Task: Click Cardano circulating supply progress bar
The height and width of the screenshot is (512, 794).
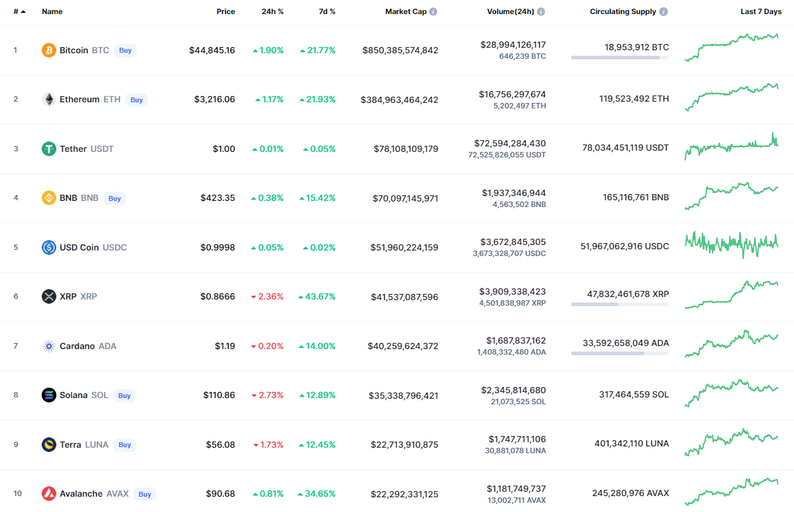Action: (620, 353)
